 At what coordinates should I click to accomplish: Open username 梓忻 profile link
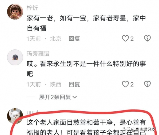pyautogui.click(x=32, y=8)
